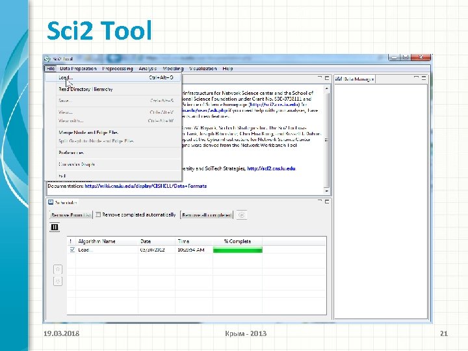Click the Date column header
The width and height of the screenshot is (468, 351).
[x=157, y=241]
